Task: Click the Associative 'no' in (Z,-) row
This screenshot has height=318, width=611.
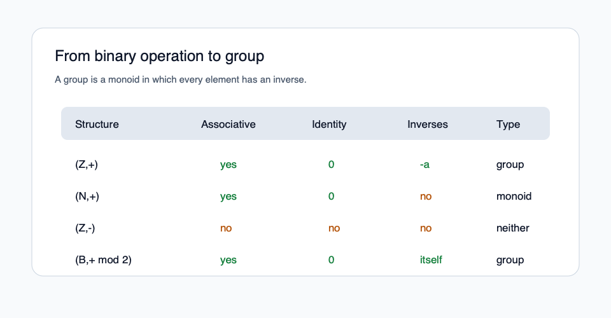Action: (226, 228)
